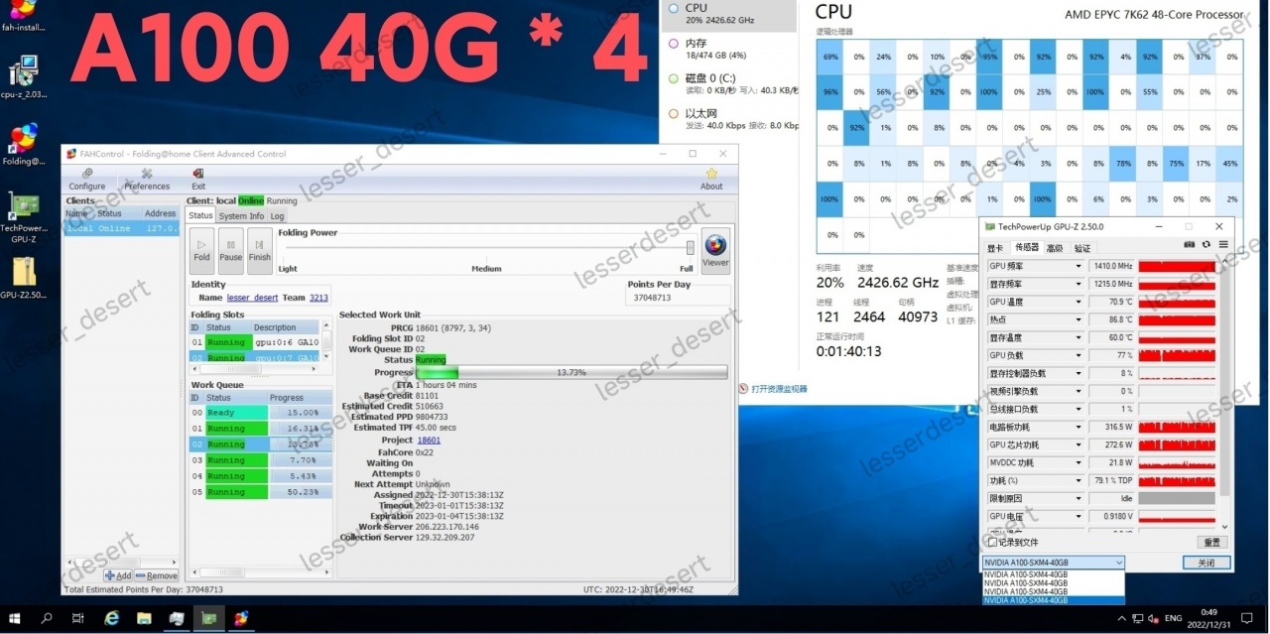Viewport: 1270px width, 634px height.
Task: Launch the FAH Viewer
Action: click(x=715, y=249)
